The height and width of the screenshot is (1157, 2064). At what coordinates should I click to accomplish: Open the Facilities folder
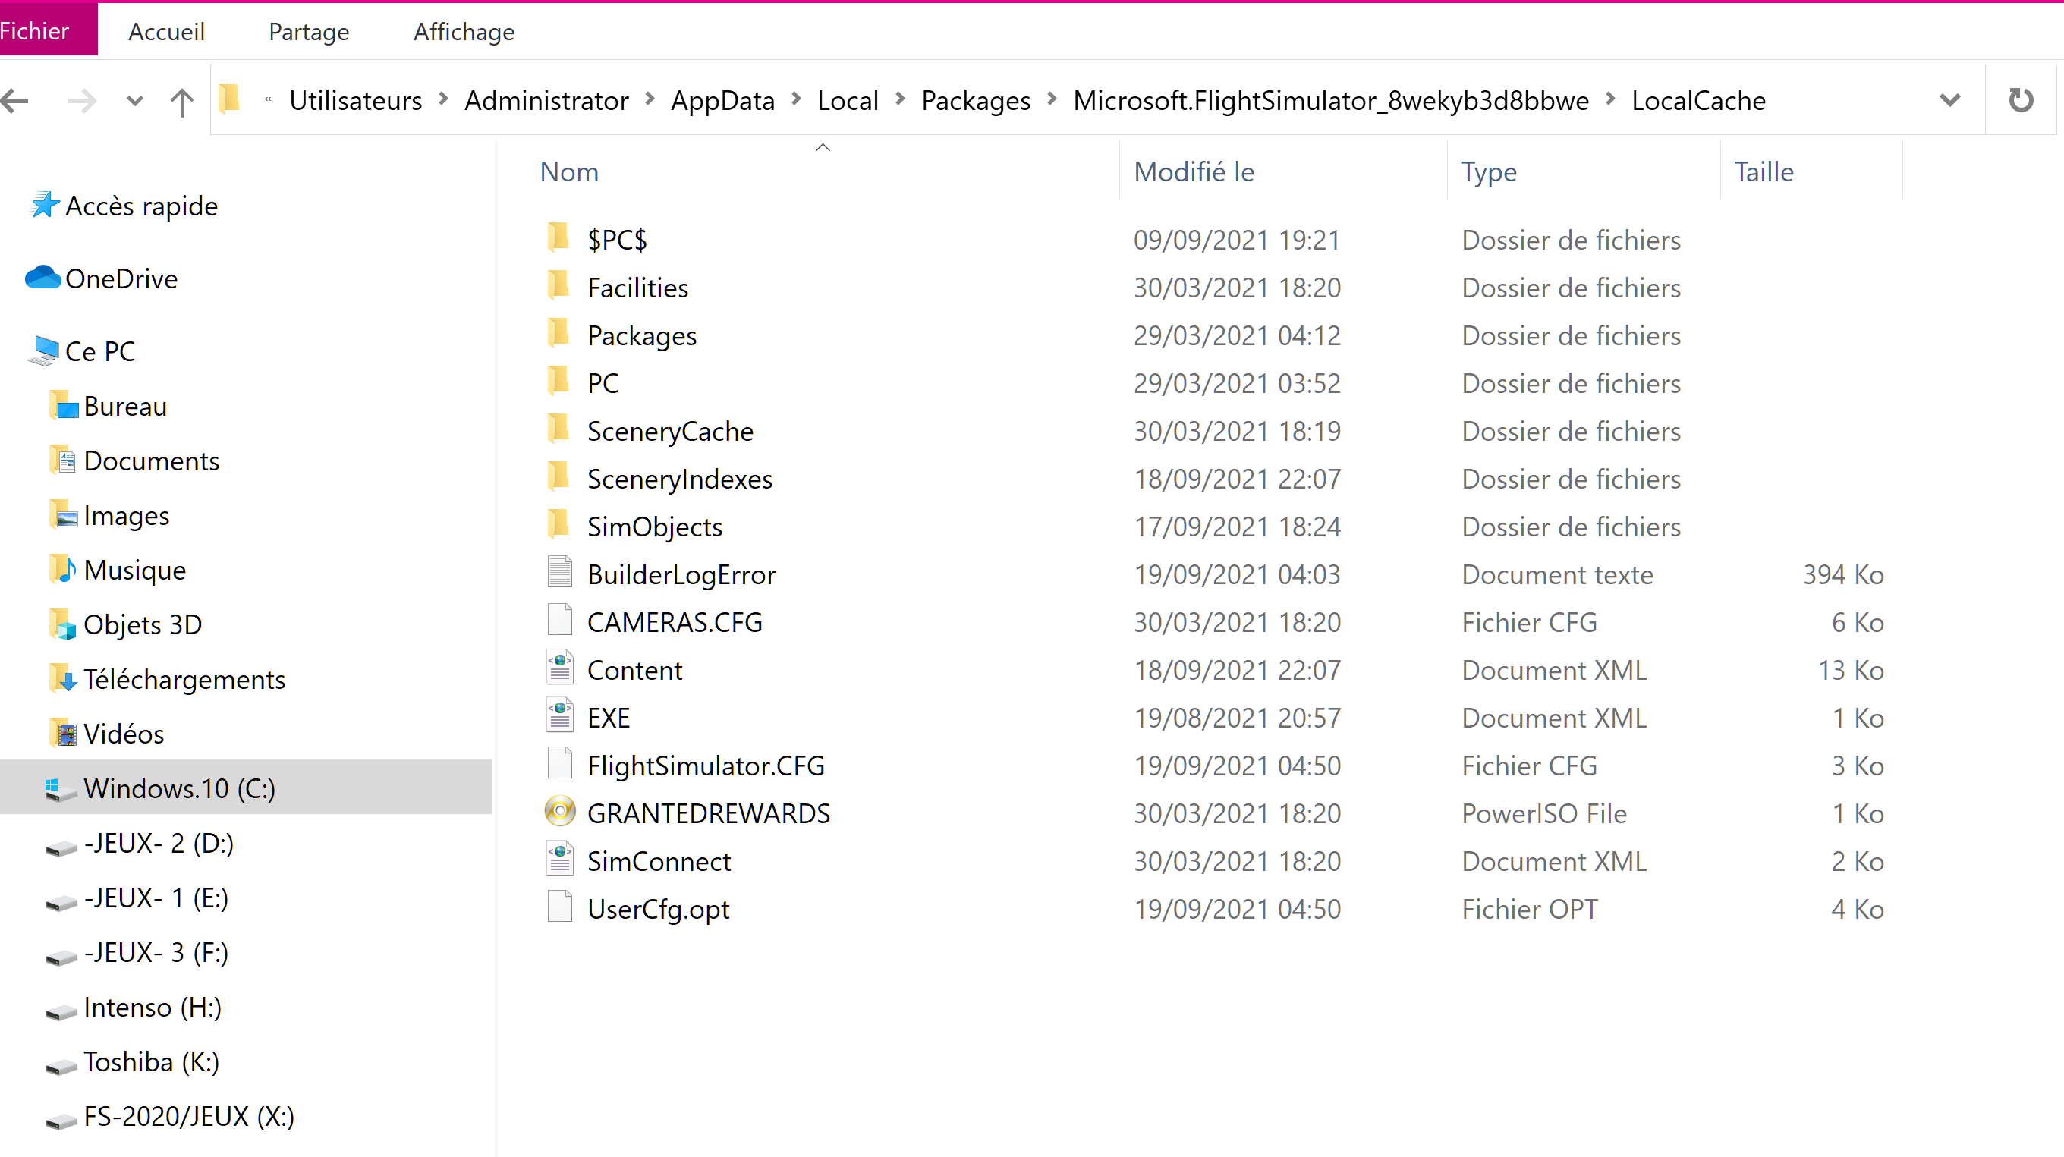pyautogui.click(x=637, y=287)
